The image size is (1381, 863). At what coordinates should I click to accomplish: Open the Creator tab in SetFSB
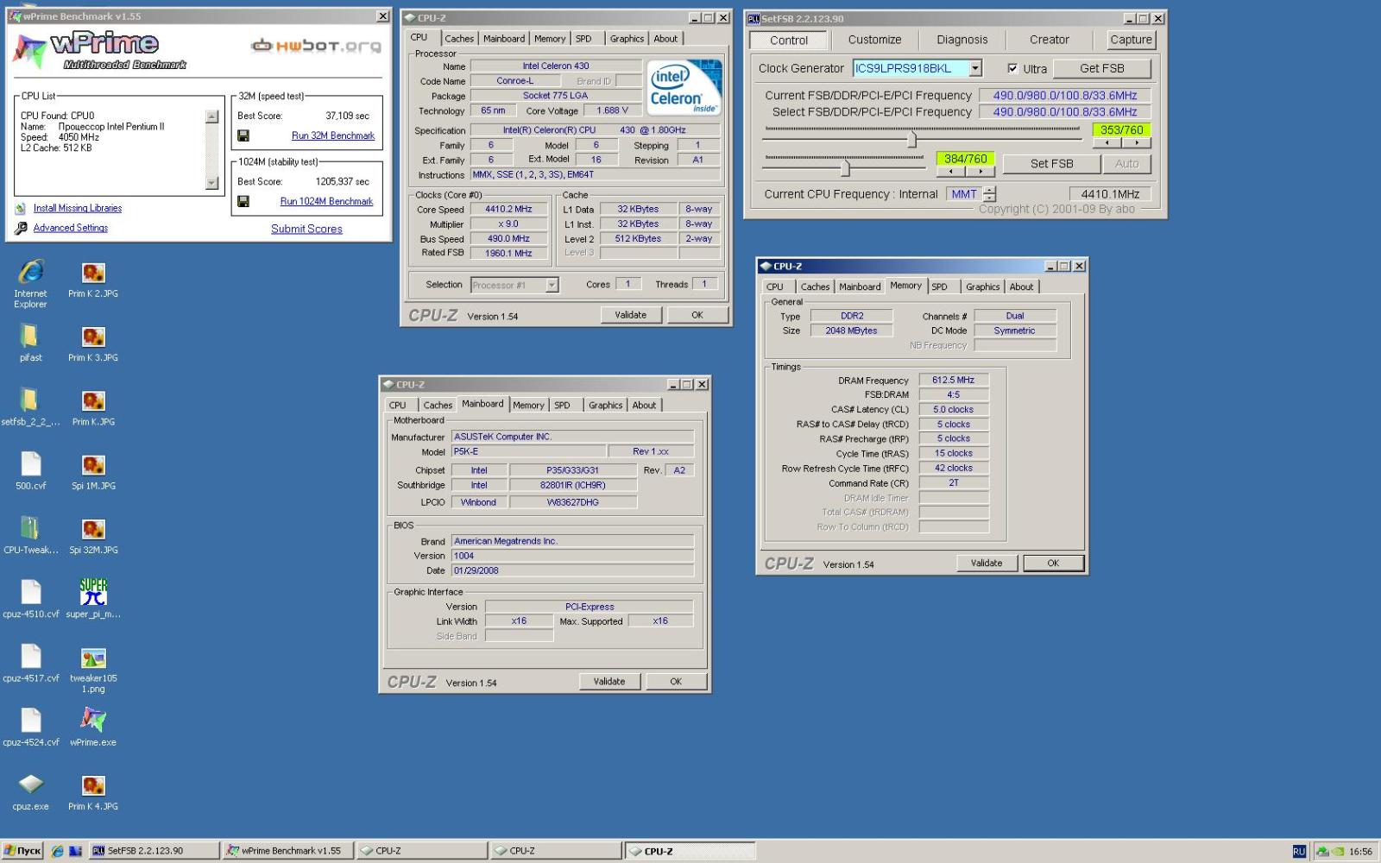point(1049,40)
